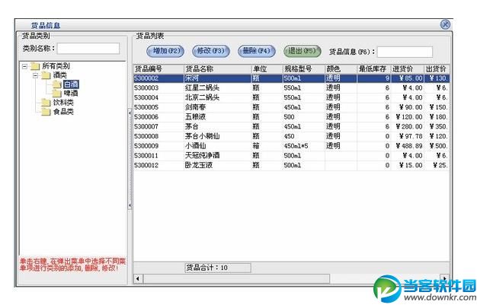Viewport: 477px width, 308px height.
Task: Click purchase price ¥280.00
Action: pyautogui.click(x=409, y=127)
